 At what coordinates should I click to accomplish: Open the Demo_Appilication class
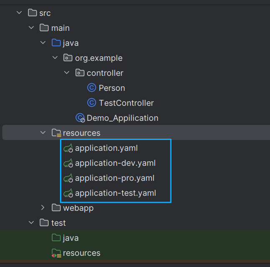[x=122, y=118]
